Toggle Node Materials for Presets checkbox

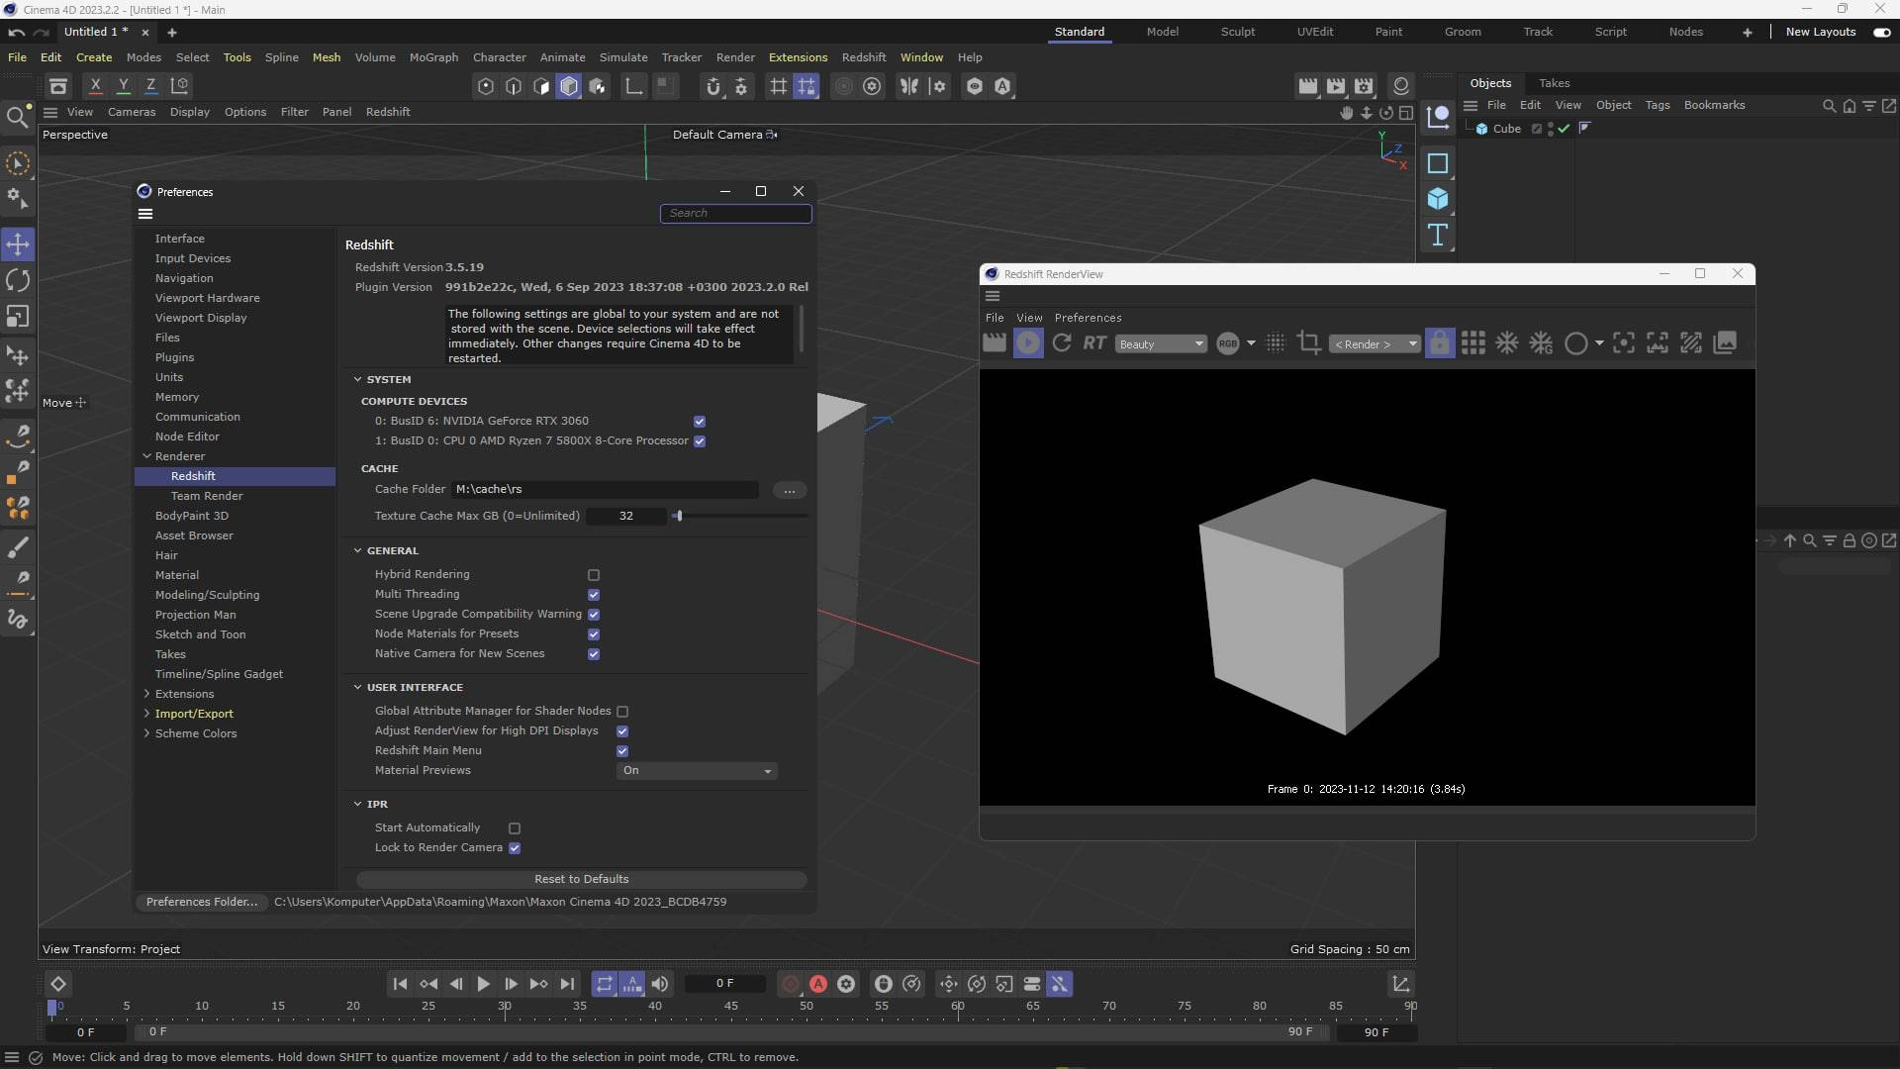click(x=594, y=634)
